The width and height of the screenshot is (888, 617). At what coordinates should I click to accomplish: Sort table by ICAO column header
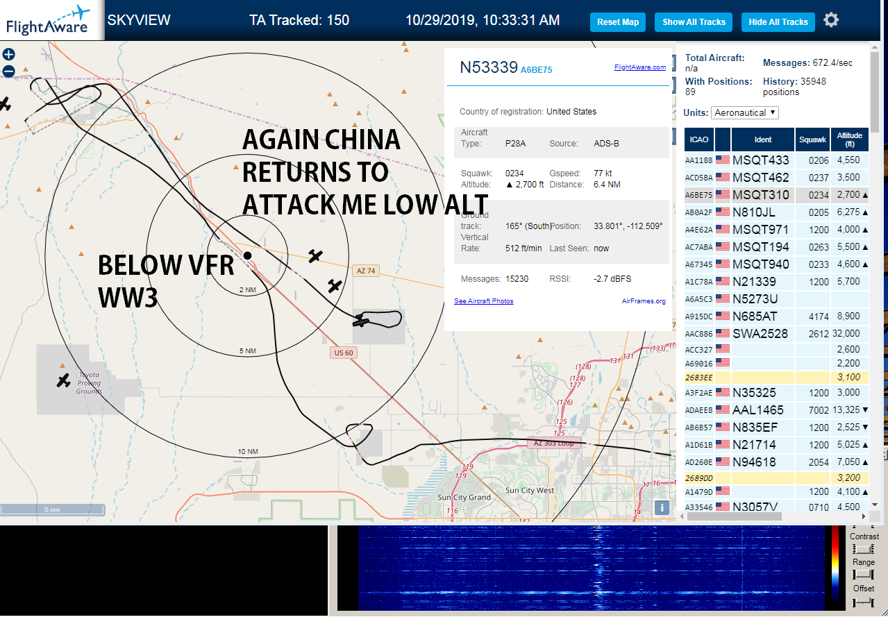(x=699, y=140)
